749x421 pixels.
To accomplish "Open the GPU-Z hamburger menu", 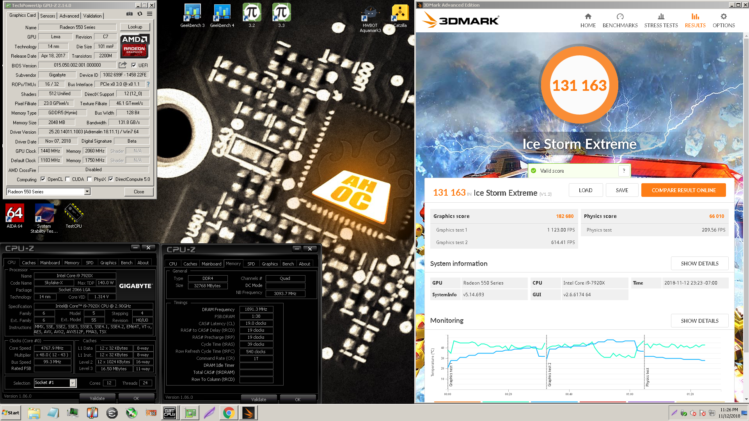I will coord(149,14).
